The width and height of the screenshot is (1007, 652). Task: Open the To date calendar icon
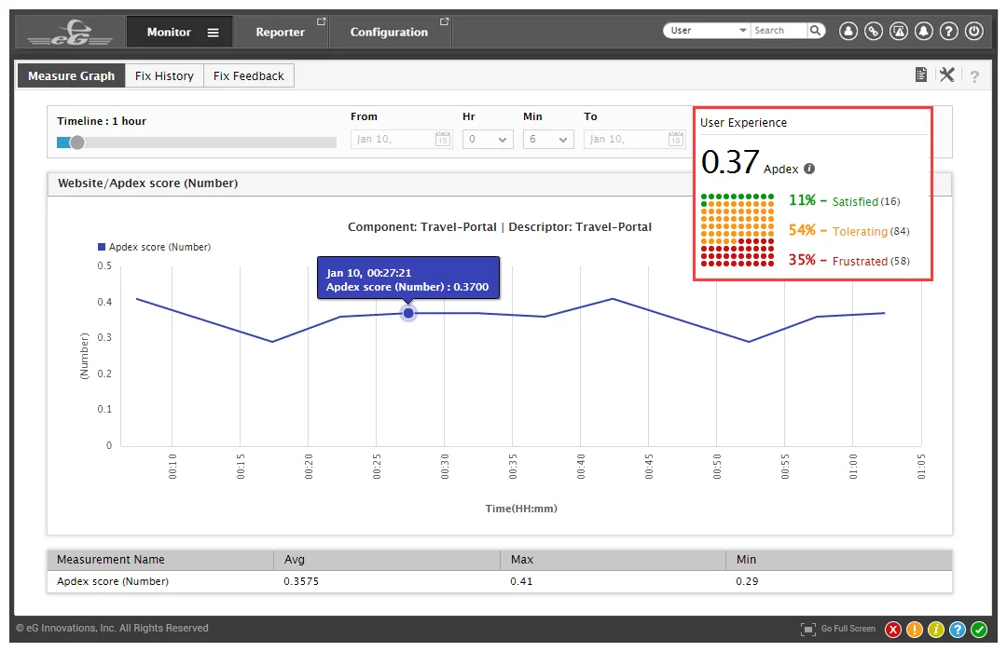tap(676, 140)
